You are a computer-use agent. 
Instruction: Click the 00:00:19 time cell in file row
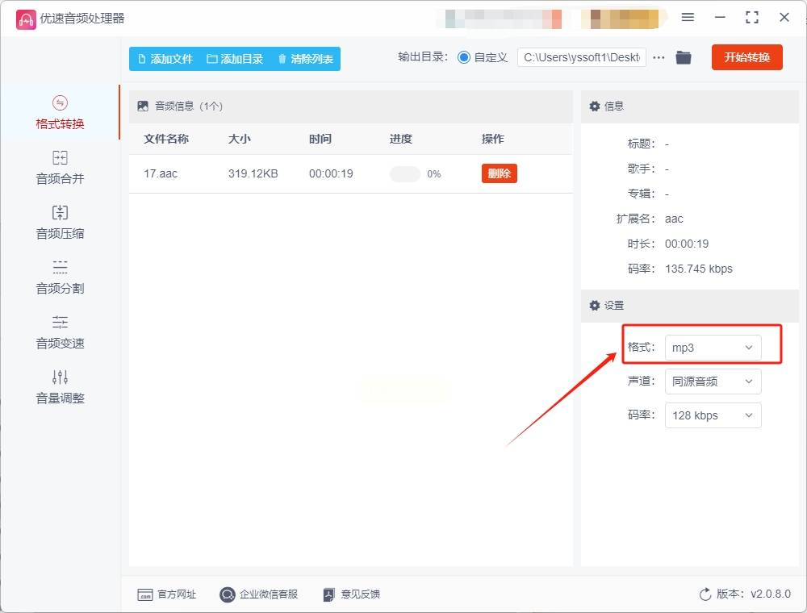331,174
